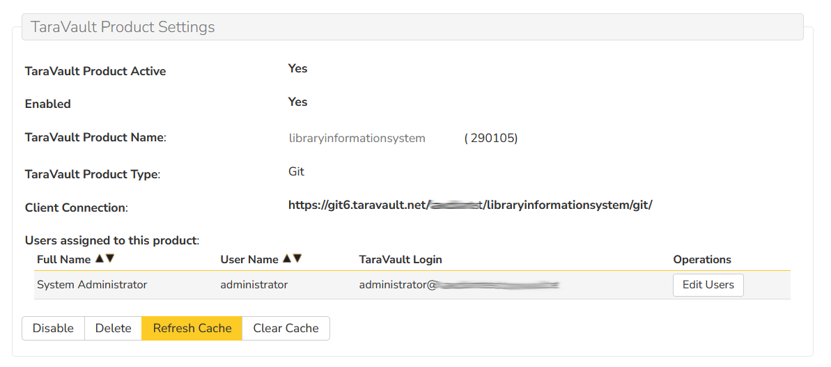This screenshot has width=831, height=367.
Task: Click the User Name column header
Action: (x=249, y=260)
